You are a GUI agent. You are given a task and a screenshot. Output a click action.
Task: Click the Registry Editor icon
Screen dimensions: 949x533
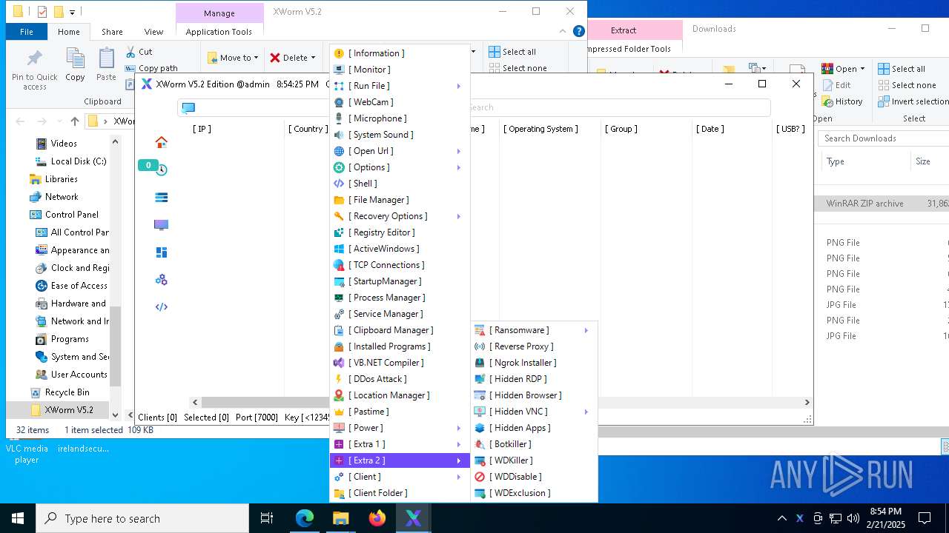coord(339,232)
